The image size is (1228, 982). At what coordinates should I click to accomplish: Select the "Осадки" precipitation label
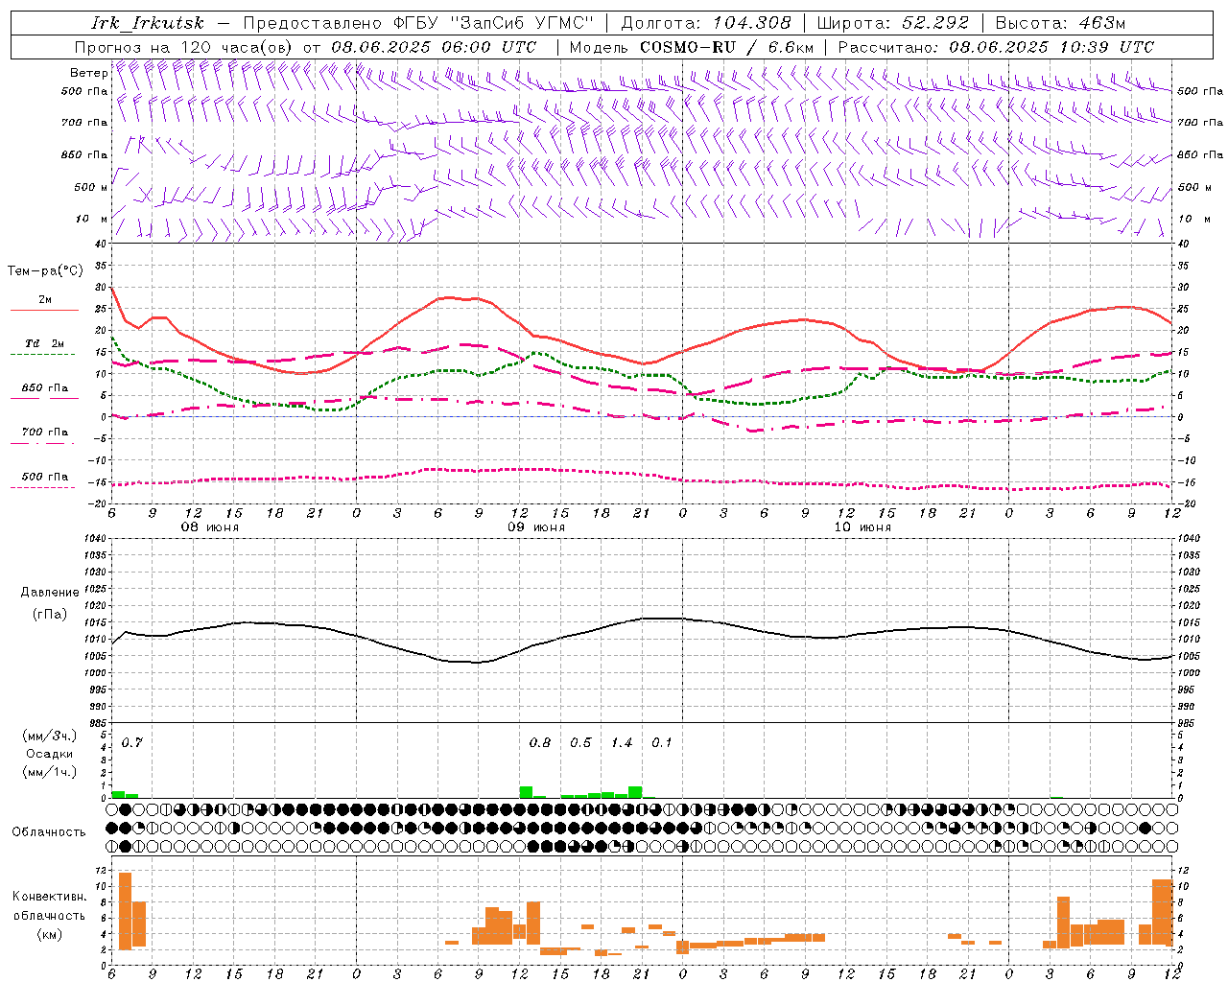tap(49, 754)
